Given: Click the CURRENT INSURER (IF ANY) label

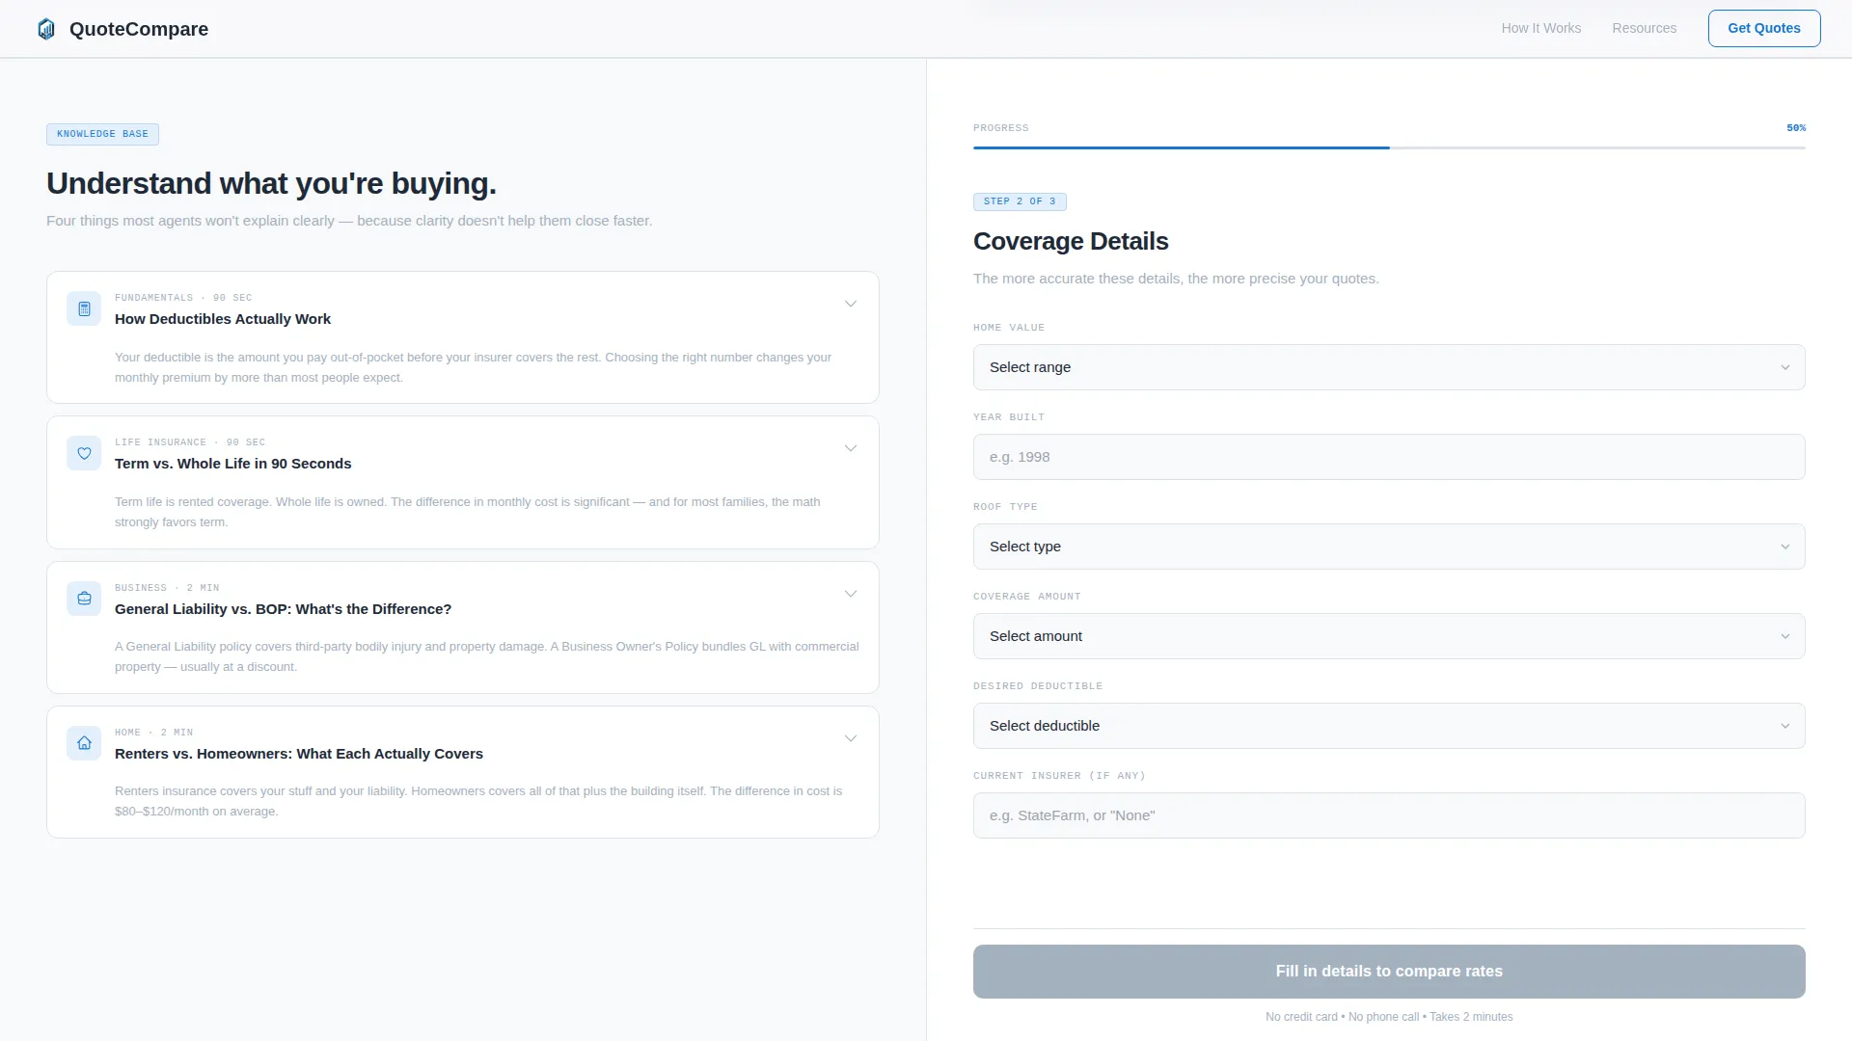Looking at the screenshot, I should 1059,776.
